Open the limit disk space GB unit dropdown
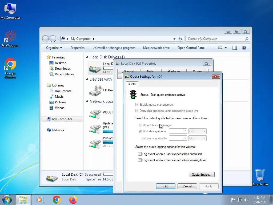The width and height of the screenshot is (273, 205). coord(198,131)
